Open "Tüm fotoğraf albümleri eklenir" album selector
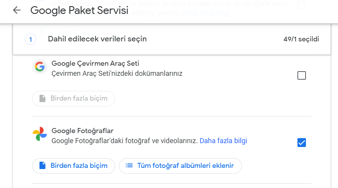The height and width of the screenshot is (188, 338). [180, 166]
